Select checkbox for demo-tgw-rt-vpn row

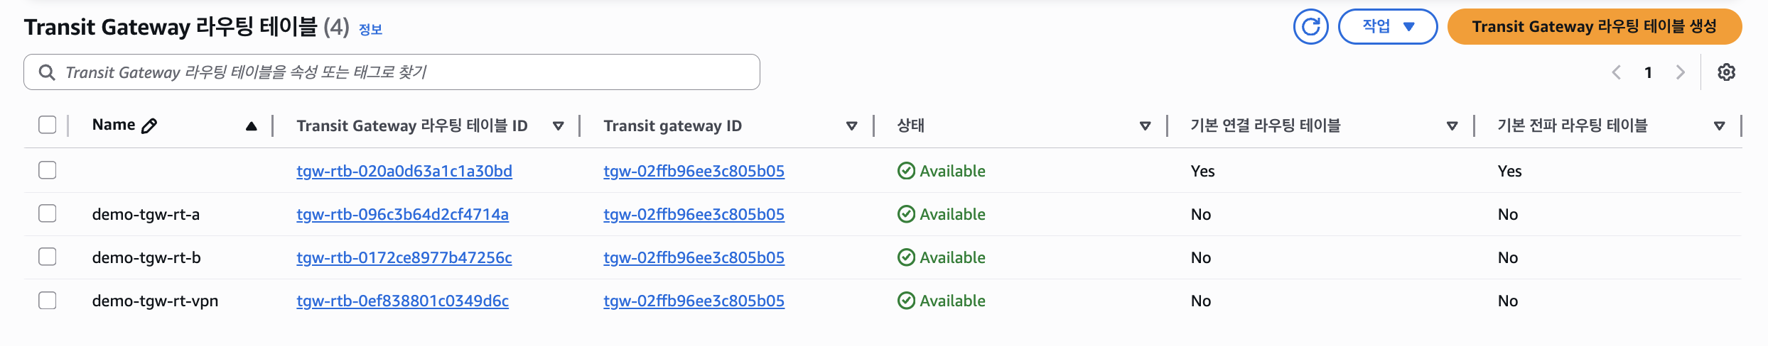tap(48, 301)
